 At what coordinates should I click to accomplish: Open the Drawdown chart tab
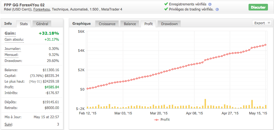click(x=169, y=24)
